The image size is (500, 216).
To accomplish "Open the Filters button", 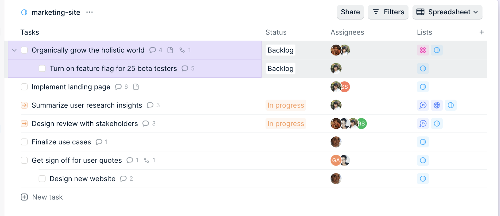I will point(388,12).
